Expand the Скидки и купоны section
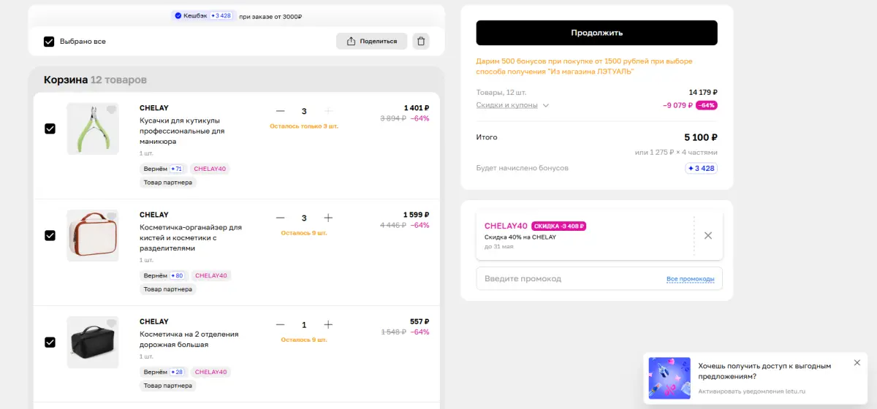The image size is (877, 409). (512, 105)
